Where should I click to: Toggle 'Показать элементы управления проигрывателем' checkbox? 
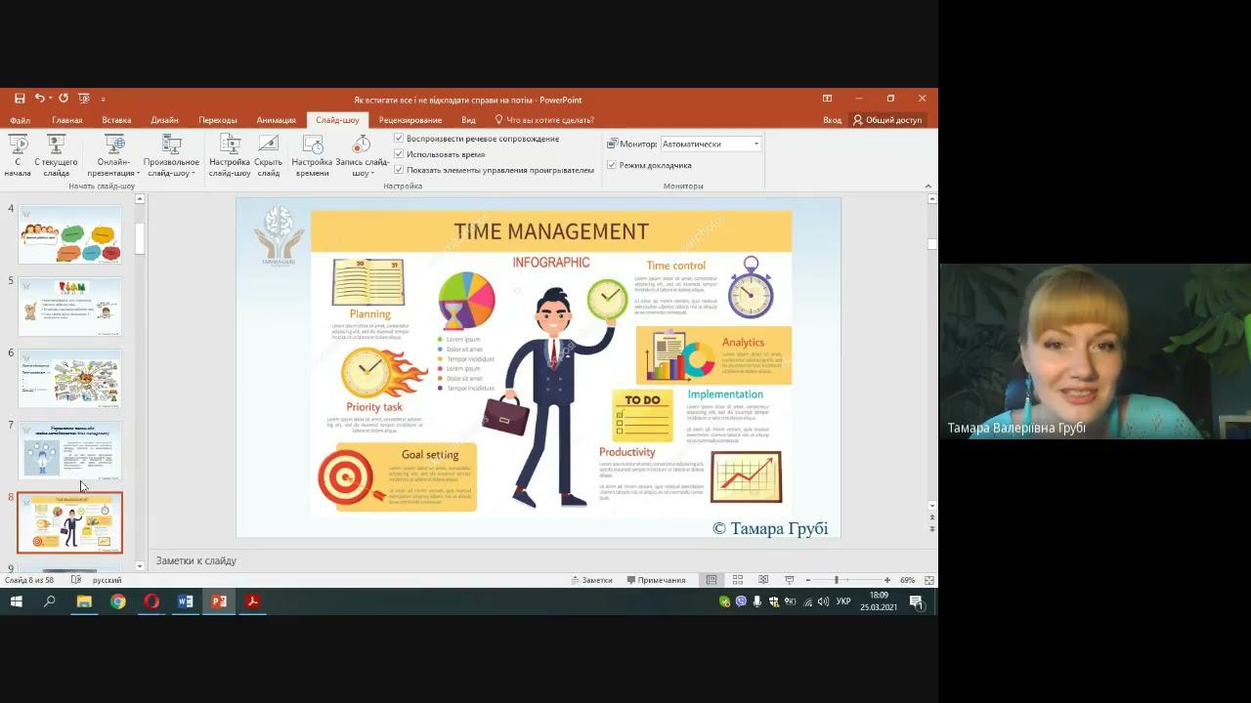(399, 170)
